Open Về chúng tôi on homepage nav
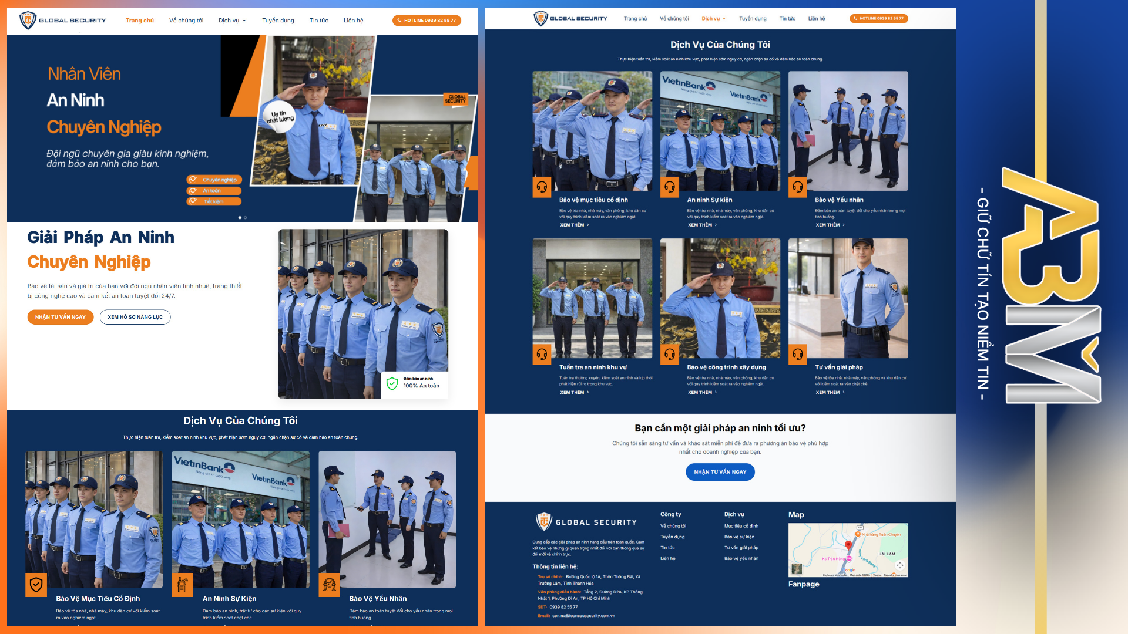 coord(186,21)
